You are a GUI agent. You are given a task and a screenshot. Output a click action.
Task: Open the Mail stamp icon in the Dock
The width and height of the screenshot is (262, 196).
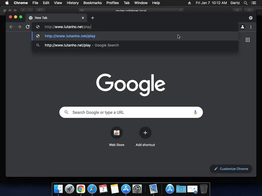(154, 189)
